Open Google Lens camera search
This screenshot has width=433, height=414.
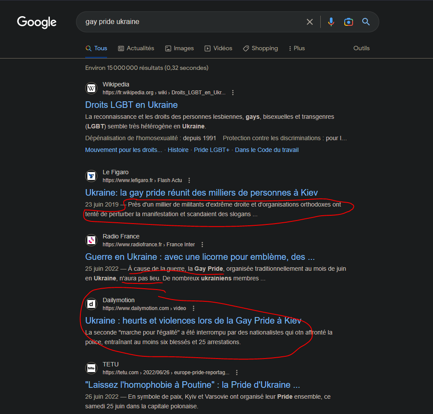[349, 22]
